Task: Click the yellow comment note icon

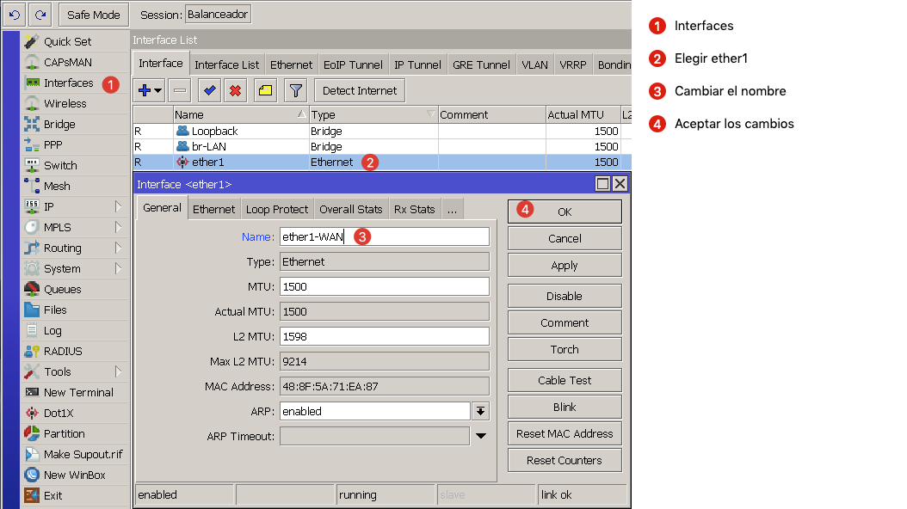Action: click(265, 90)
